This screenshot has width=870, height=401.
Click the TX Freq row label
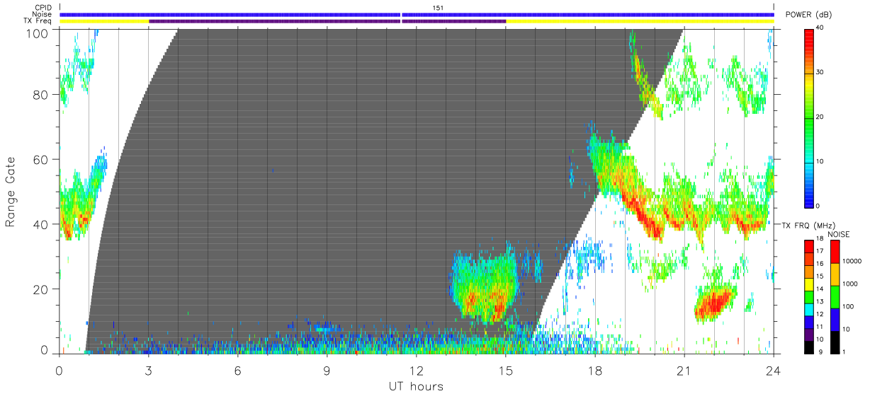38,21
